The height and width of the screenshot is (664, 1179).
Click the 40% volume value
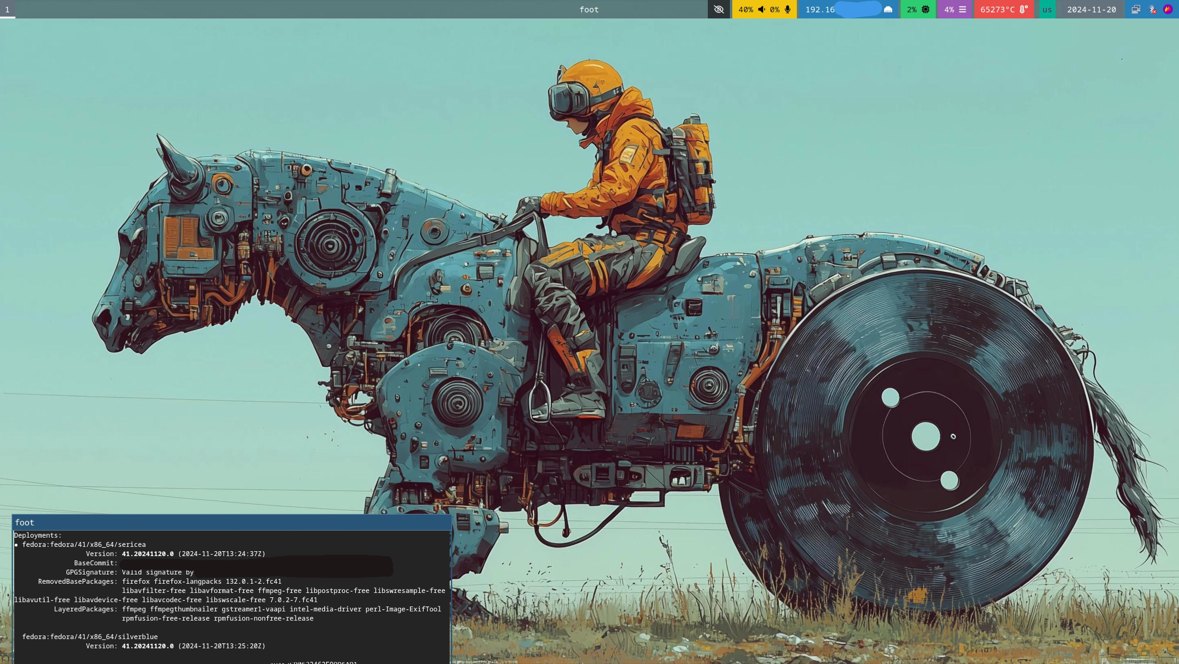746,9
